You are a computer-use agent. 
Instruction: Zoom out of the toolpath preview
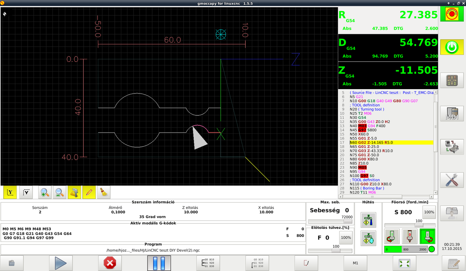coord(59,192)
